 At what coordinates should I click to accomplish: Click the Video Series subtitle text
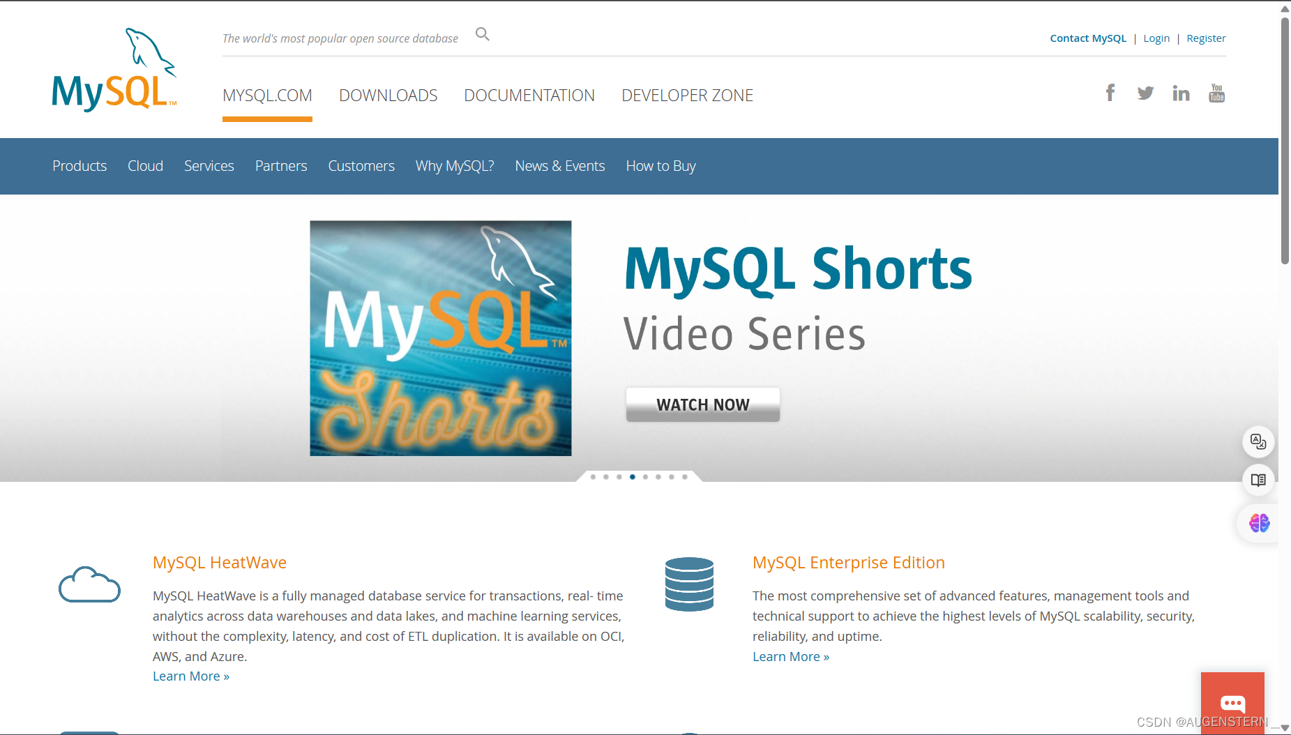(x=744, y=334)
